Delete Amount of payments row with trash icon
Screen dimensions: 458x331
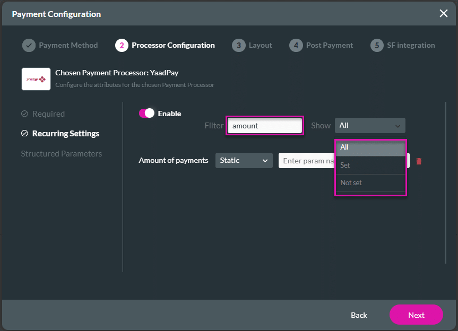pos(419,161)
